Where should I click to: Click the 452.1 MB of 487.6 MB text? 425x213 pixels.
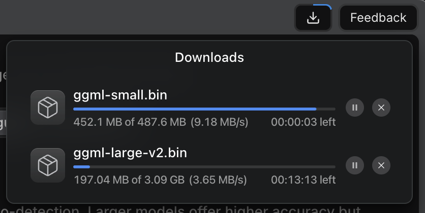click(130, 122)
